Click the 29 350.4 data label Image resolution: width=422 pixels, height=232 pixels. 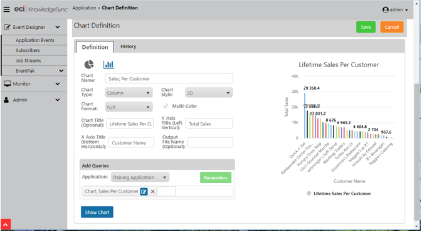point(312,88)
